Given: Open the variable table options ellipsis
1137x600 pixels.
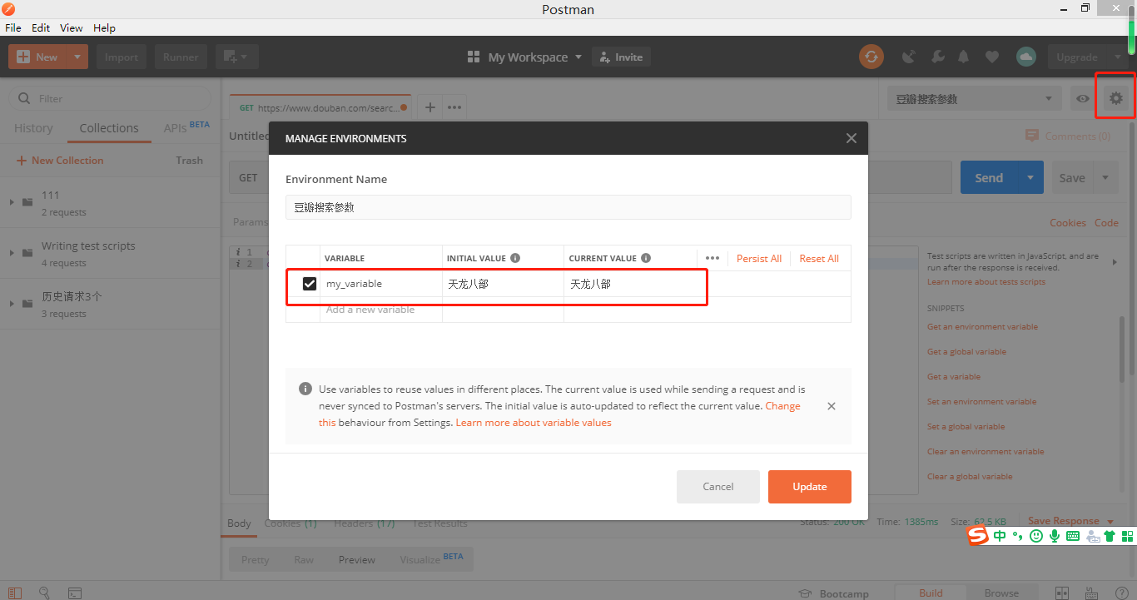Looking at the screenshot, I should [x=712, y=258].
